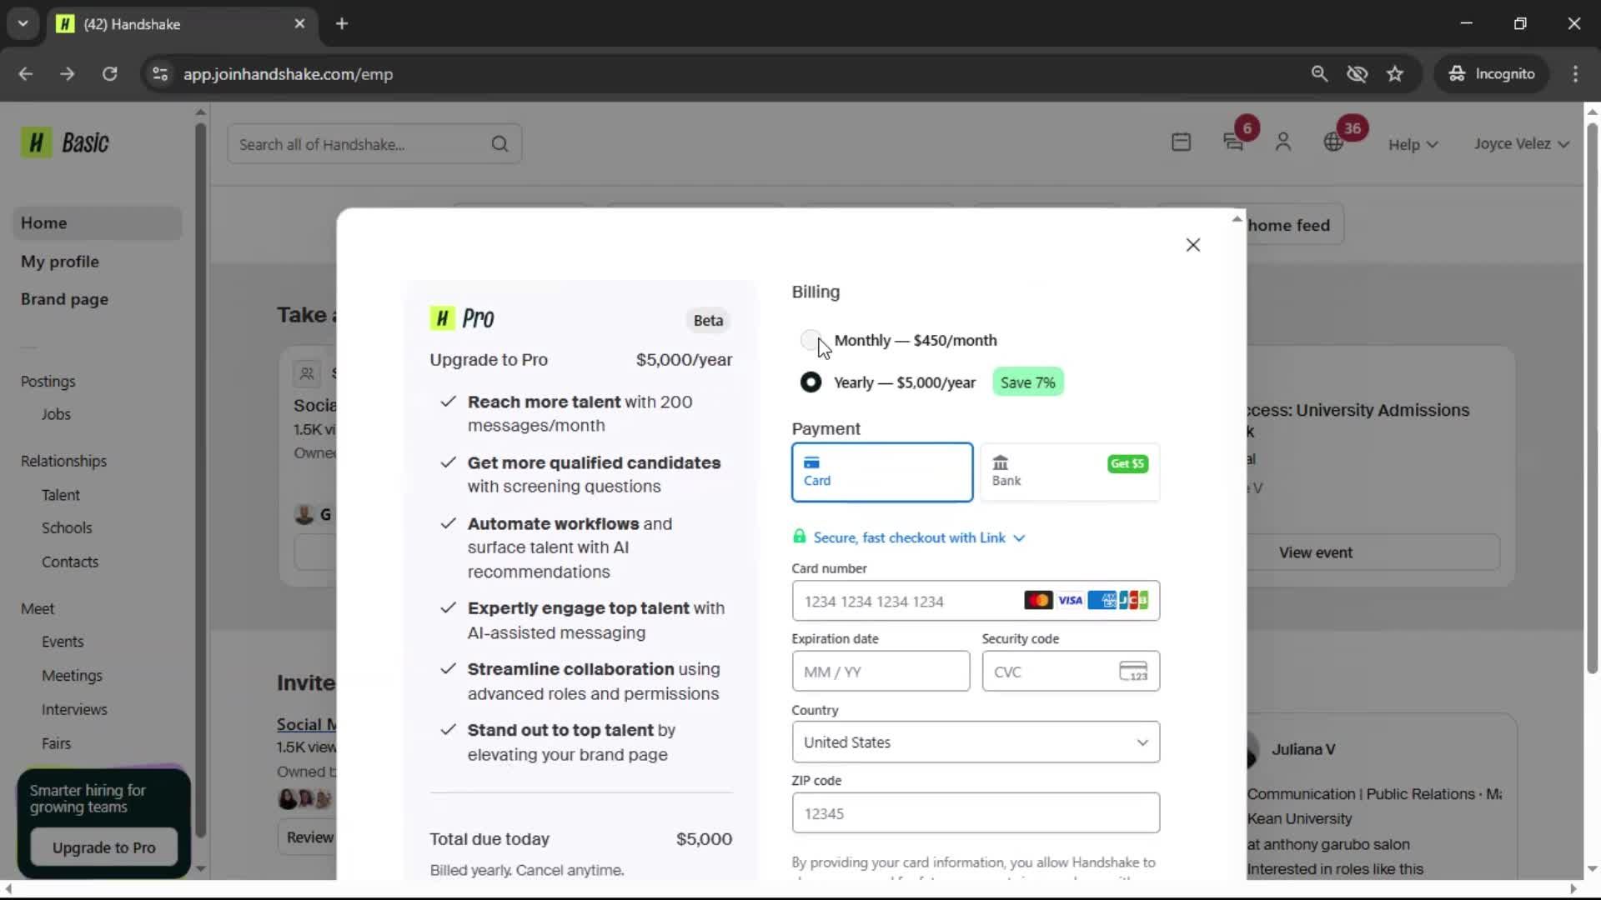Viewport: 1601px width, 900px height.
Task: Click the Handshake Basic logo
Action: click(65, 143)
